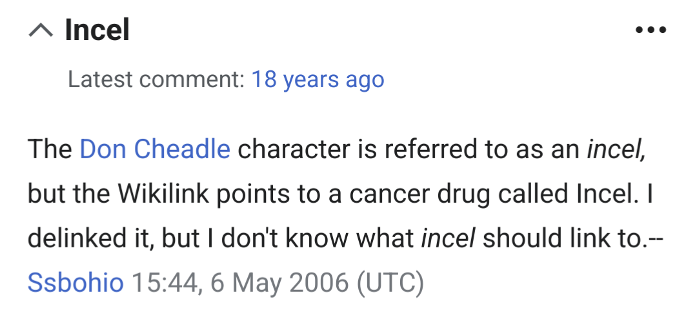Click the '15:44, 6 May 2006 (UTC)' timestamp
This screenshot has height=310, width=697.
(x=278, y=282)
